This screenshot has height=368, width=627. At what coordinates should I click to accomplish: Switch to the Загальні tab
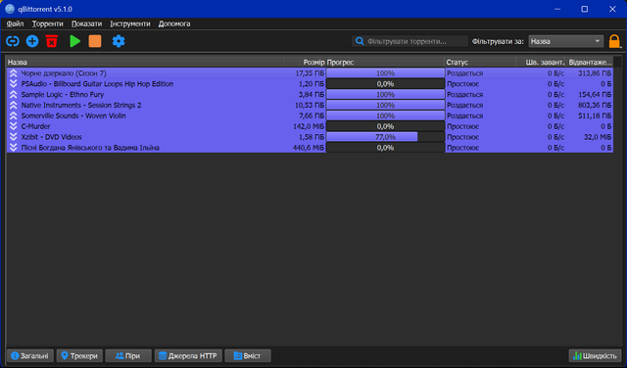tap(30, 355)
